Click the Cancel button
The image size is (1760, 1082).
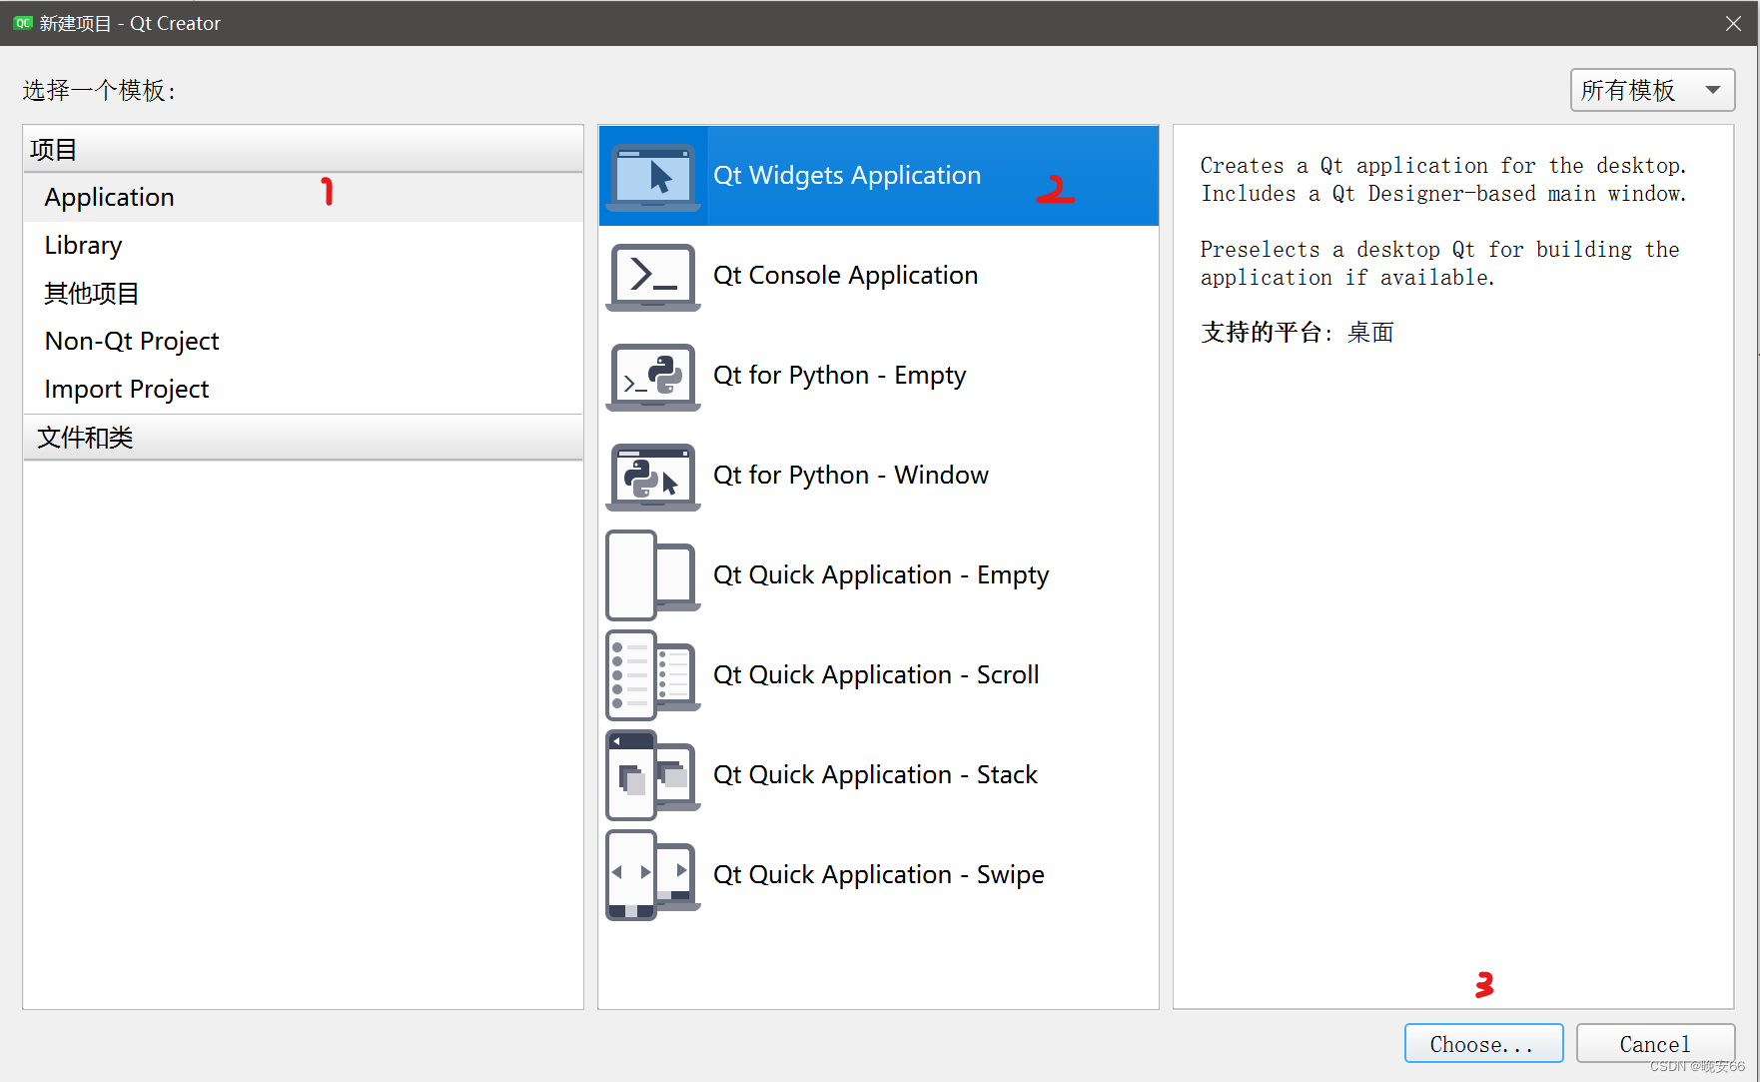point(1655,1043)
